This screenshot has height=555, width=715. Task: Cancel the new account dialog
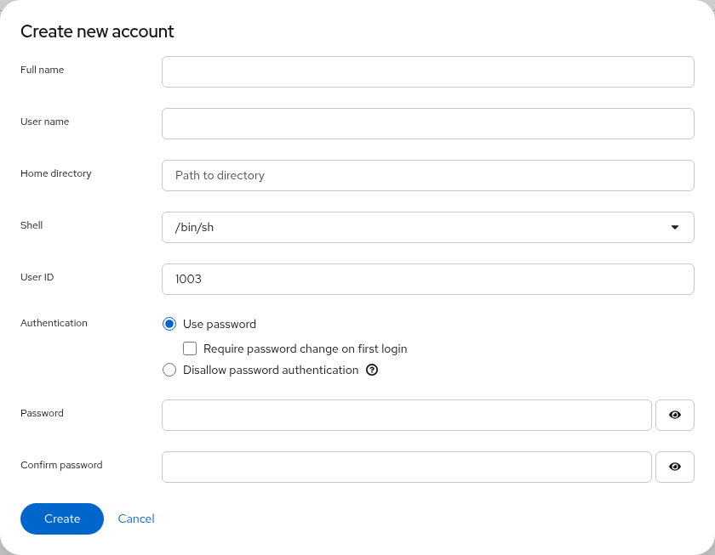click(x=136, y=518)
